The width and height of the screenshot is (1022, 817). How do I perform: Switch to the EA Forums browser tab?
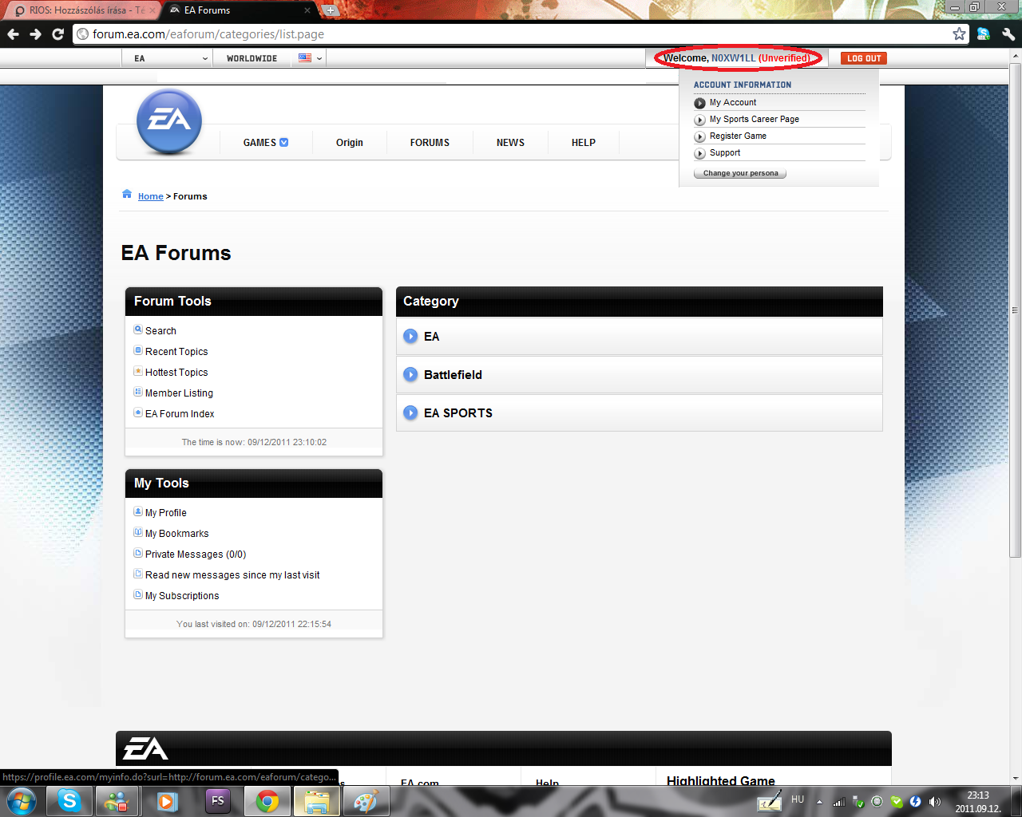[240, 10]
